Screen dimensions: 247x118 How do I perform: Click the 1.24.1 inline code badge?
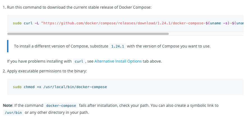[x=117, y=46]
